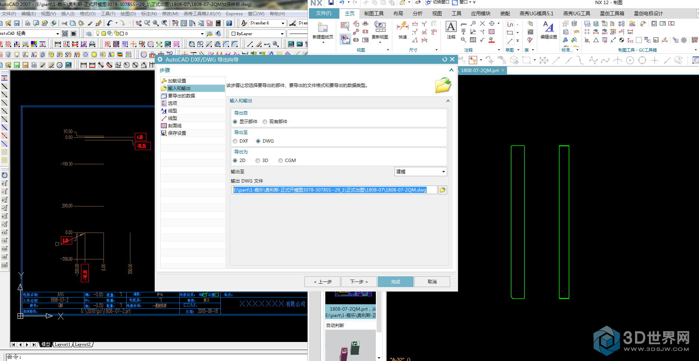The height and width of the screenshot is (361, 699).
Task: Click the output DWG file path field
Action: (334, 190)
